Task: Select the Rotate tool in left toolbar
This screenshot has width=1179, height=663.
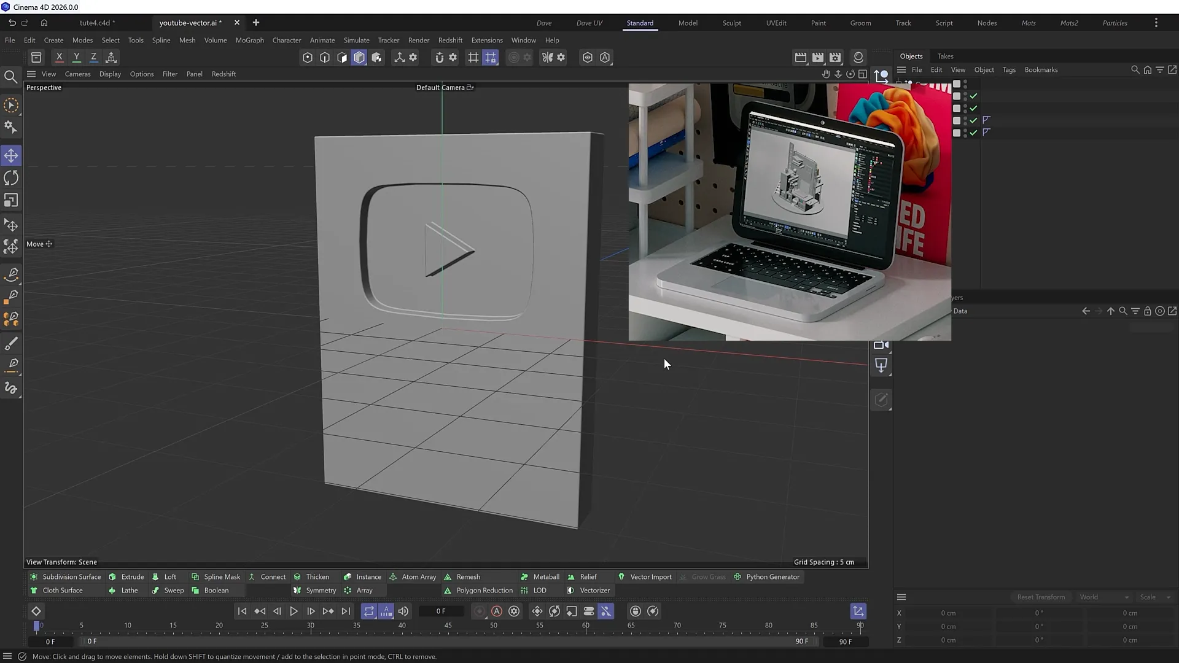Action: [x=11, y=178]
